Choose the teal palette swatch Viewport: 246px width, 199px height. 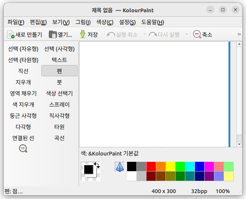190,176
